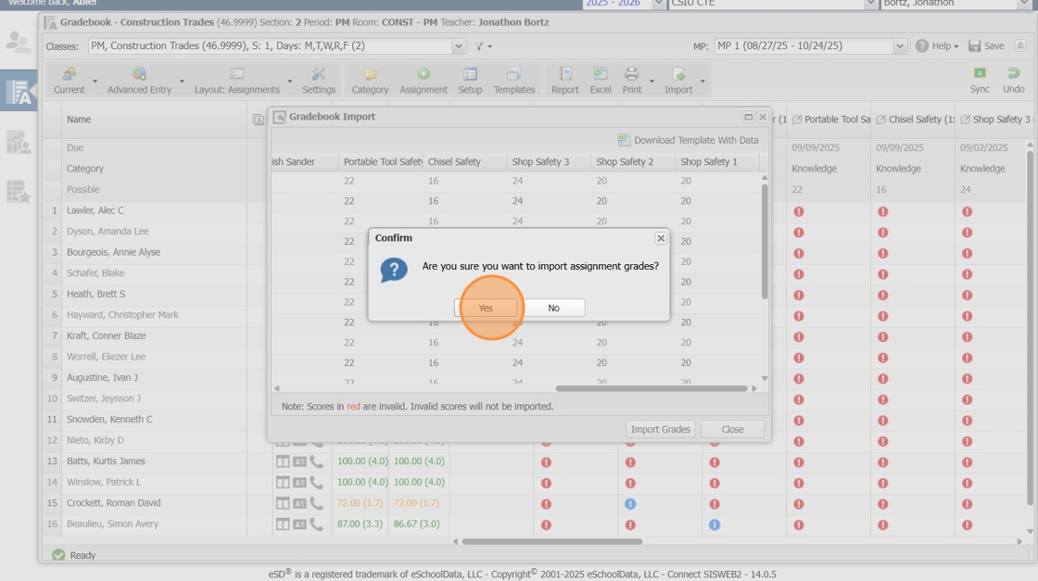Click the Print toolbar icon
Viewport: 1038px width, 581px height.
(x=631, y=81)
